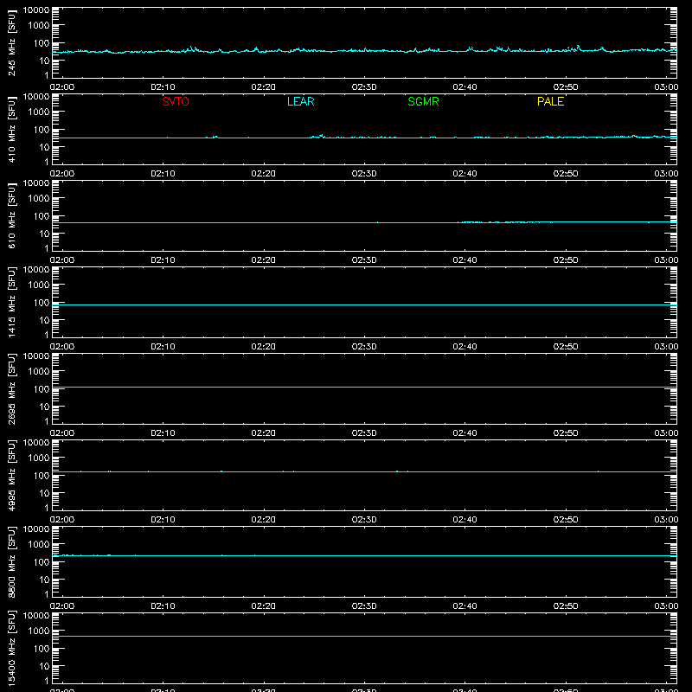Select the '1415 MHz [SFU]' axis label
692x692 pixels.
(x=12, y=302)
